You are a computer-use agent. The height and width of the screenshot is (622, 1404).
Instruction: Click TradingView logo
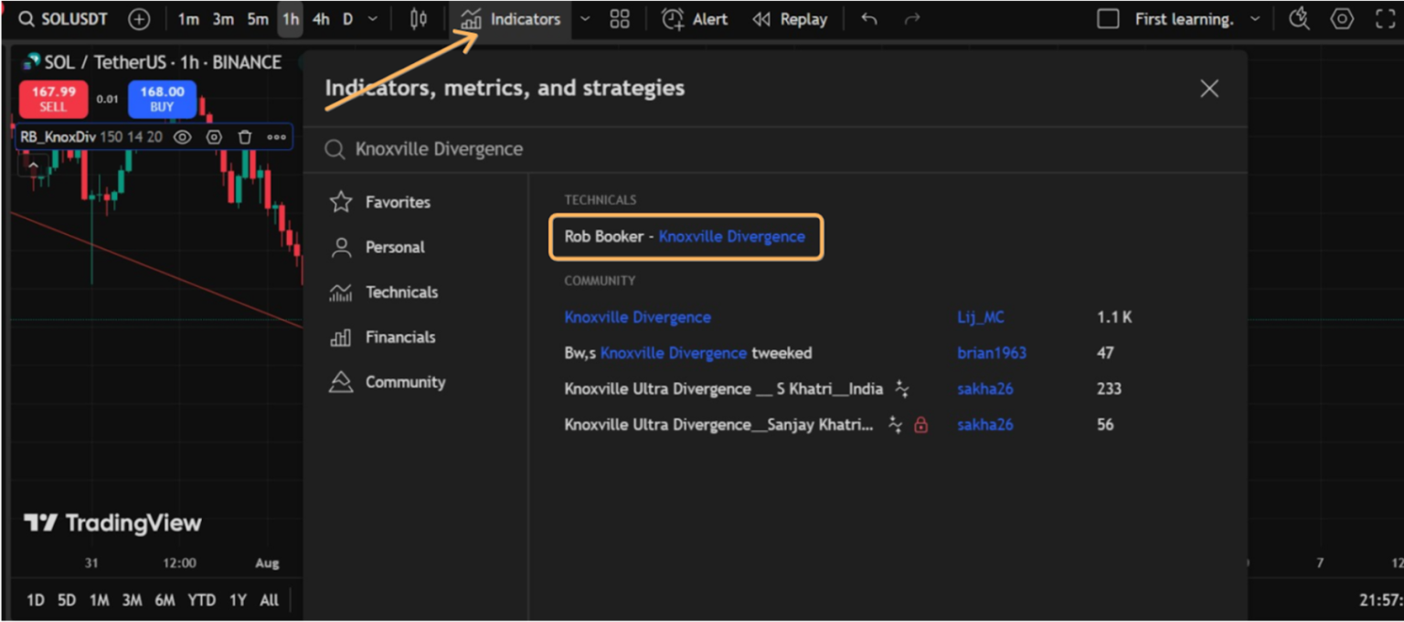112,522
